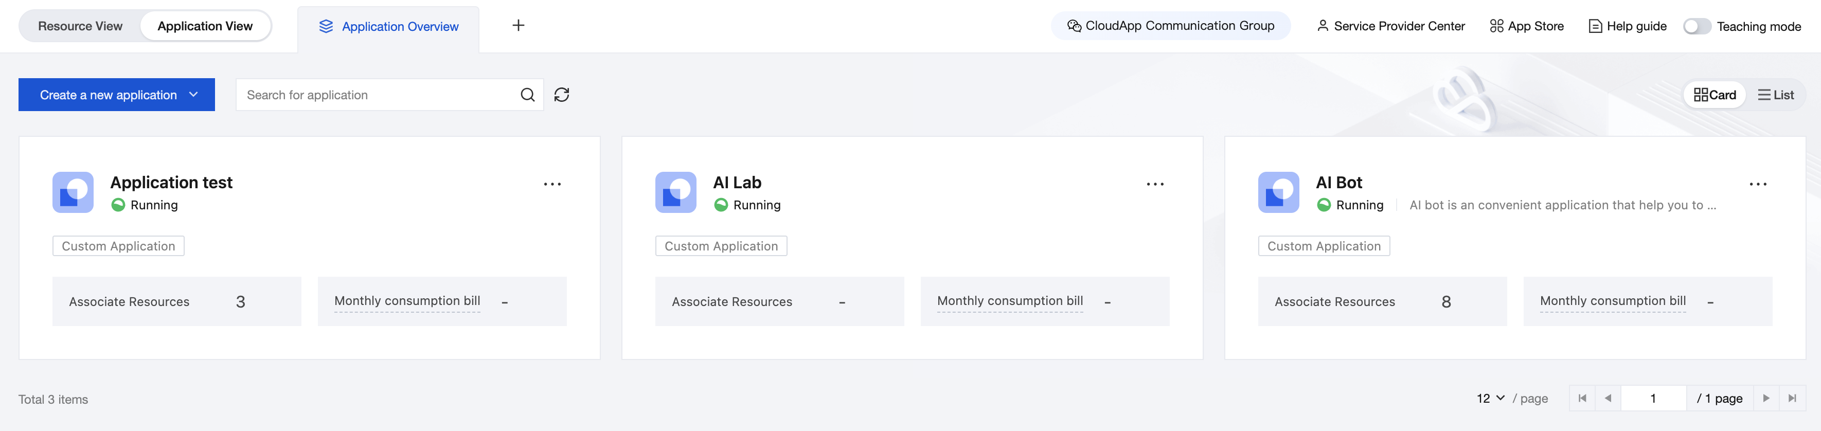
Task: Open more options for Application test
Action: click(552, 184)
